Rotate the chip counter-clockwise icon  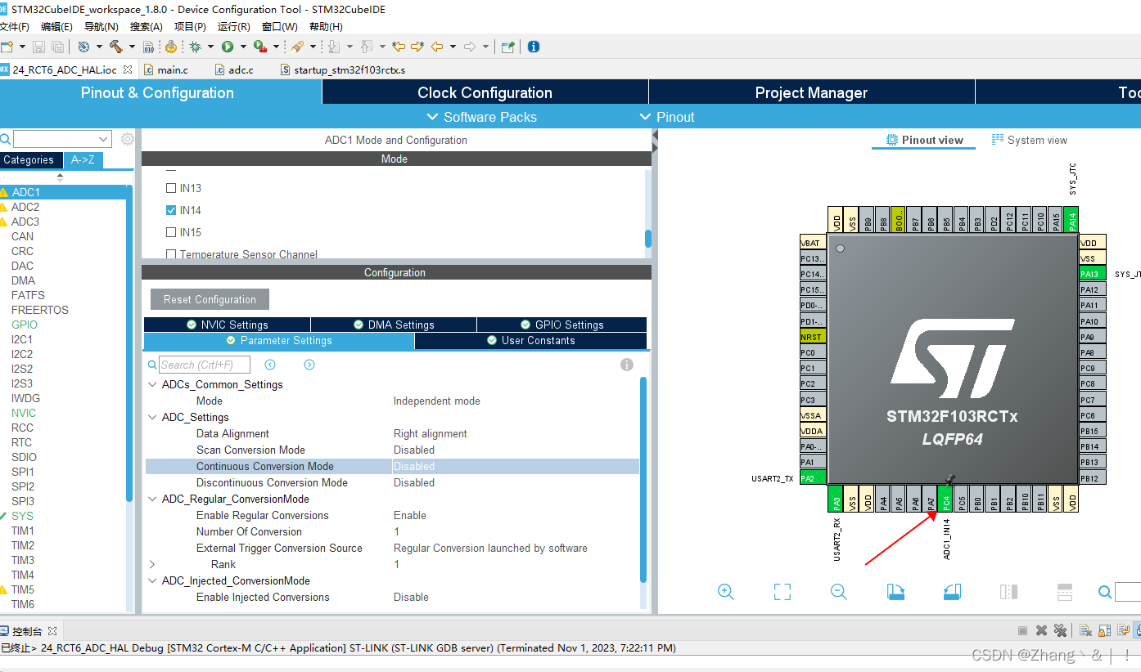951,592
